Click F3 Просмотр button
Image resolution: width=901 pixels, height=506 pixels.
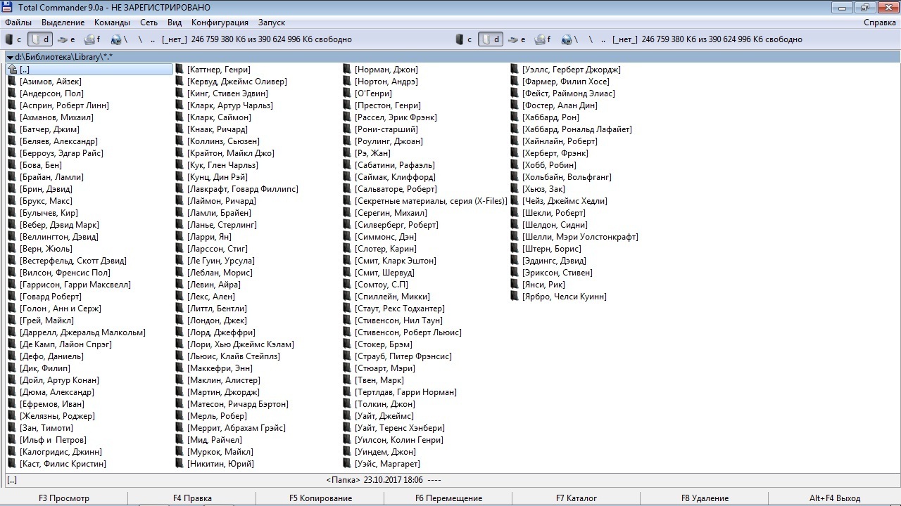point(64,498)
